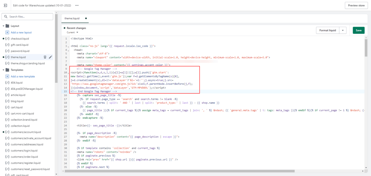Click the search magnifier icon
Image resolution: width=371 pixels, height=176 pixels.
pyautogui.click(x=6, y=17)
